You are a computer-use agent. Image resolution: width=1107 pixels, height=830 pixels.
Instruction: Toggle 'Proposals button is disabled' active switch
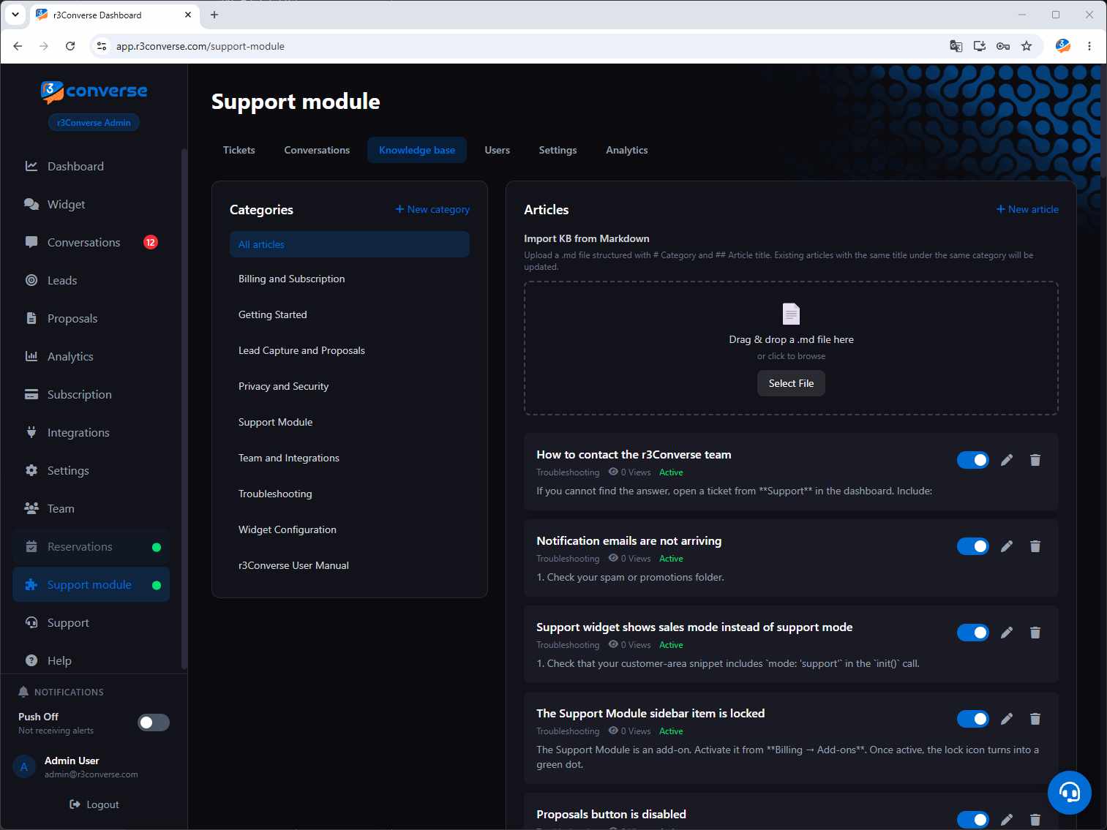[x=973, y=820]
